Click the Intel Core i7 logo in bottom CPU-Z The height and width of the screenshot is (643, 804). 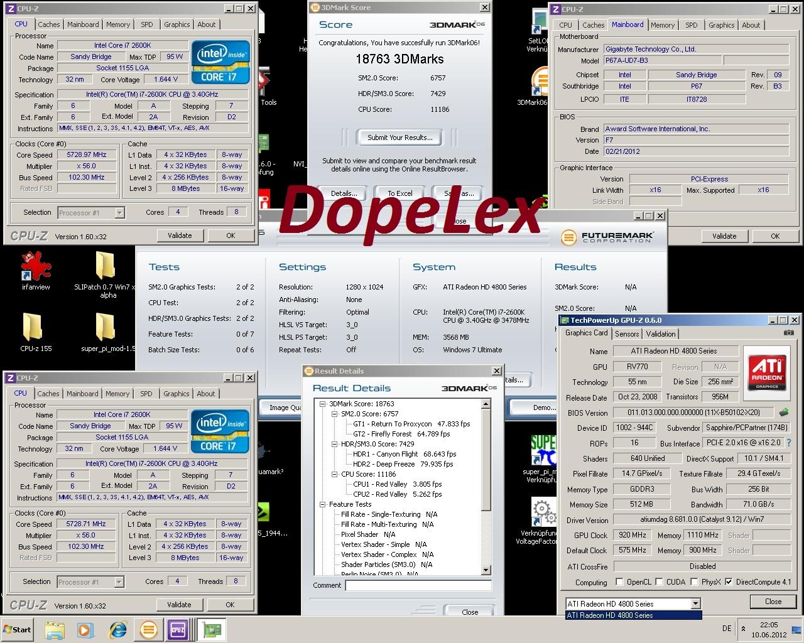click(x=220, y=432)
